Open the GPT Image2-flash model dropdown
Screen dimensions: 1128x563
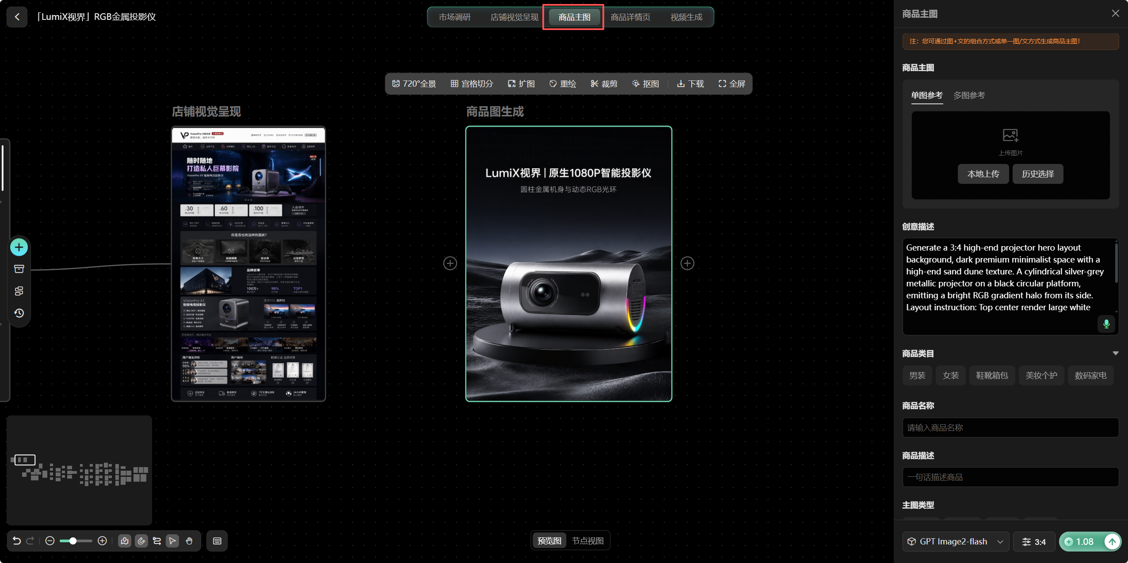(956, 541)
